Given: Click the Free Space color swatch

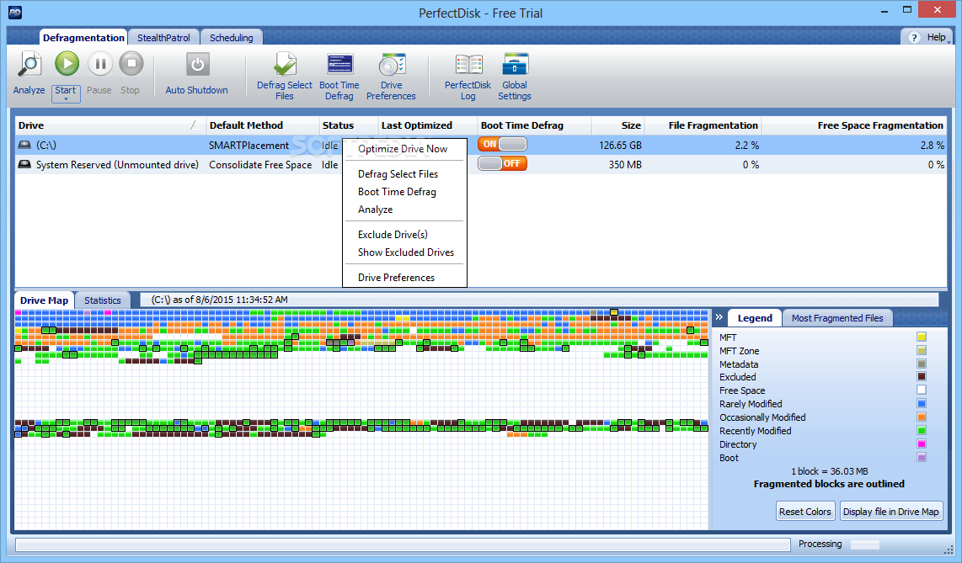Looking at the screenshot, I should pos(922,390).
